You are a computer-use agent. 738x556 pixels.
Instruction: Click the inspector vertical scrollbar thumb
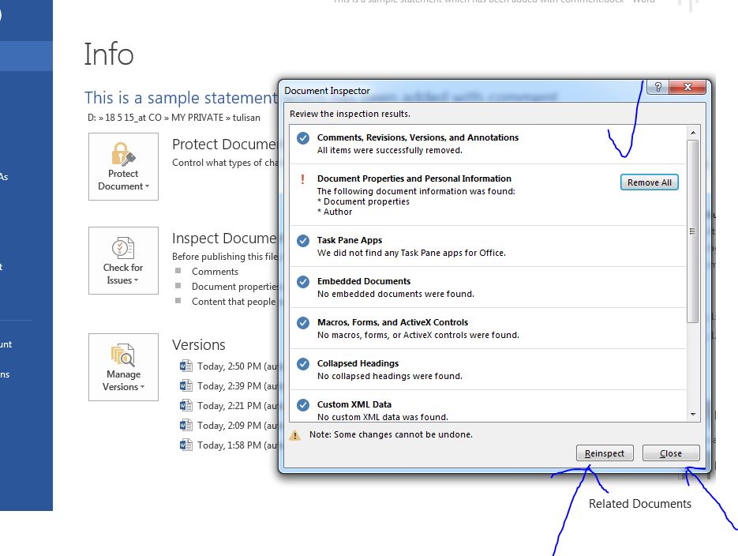coord(692,231)
